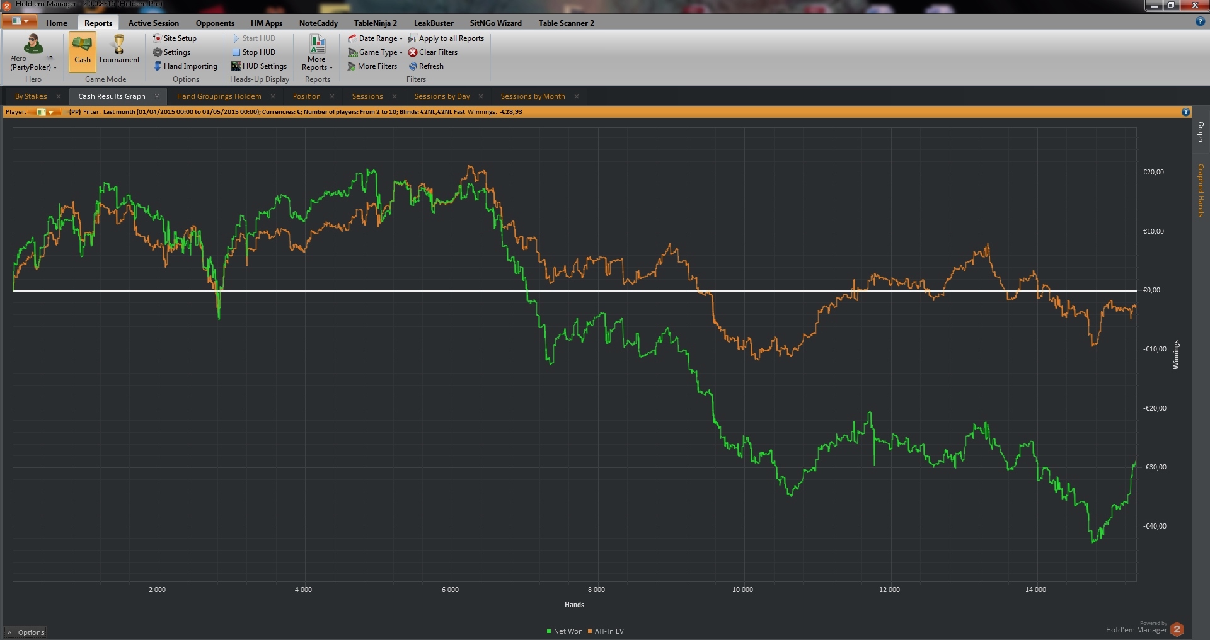Click the Start HUD play icon

[x=236, y=38]
